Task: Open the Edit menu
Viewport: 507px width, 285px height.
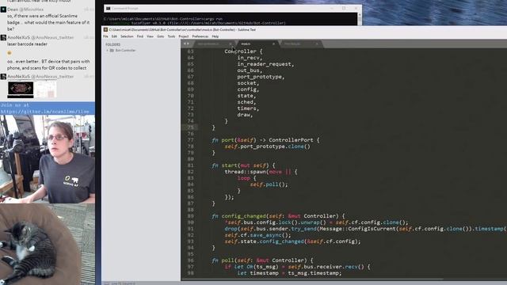Action: point(114,36)
